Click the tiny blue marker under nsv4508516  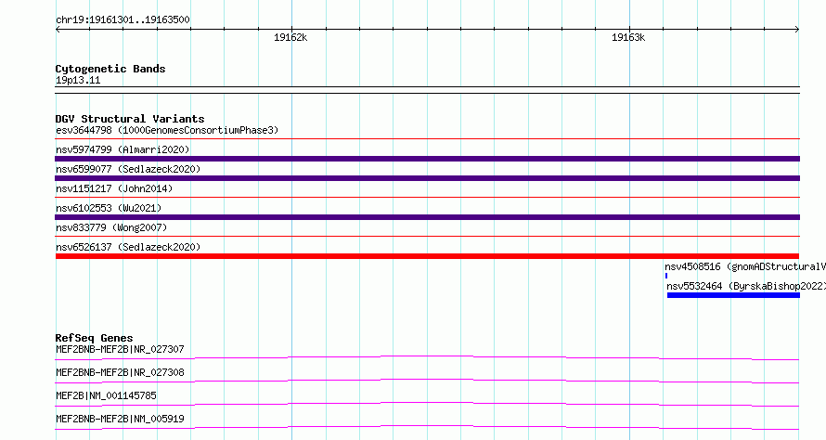pyautogui.click(x=666, y=276)
